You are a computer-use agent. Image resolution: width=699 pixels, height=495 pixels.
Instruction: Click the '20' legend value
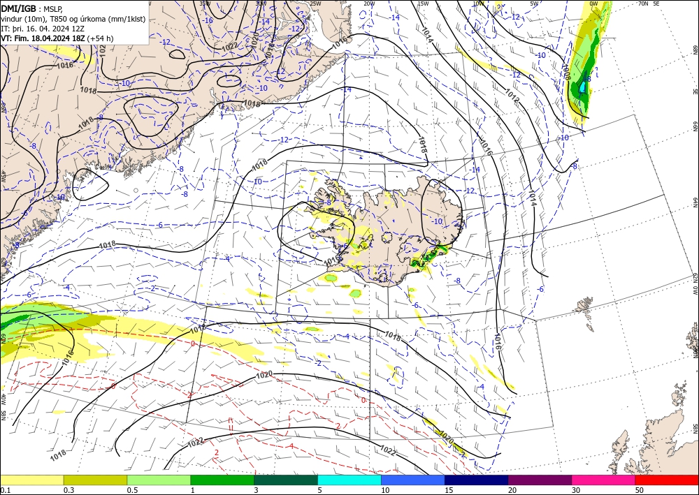coord(512,490)
